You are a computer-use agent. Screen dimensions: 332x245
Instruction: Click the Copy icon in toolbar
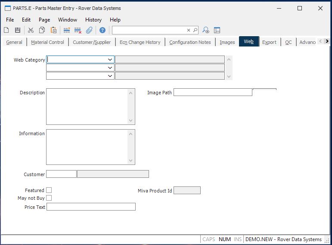(x=42, y=30)
